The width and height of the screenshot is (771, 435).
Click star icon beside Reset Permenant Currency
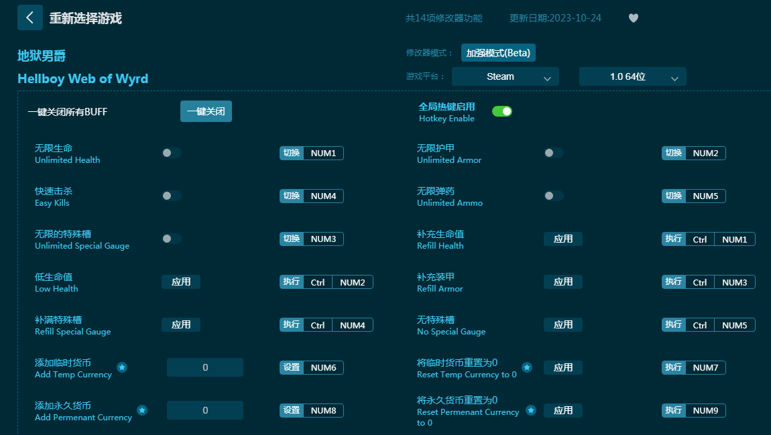coord(531,410)
